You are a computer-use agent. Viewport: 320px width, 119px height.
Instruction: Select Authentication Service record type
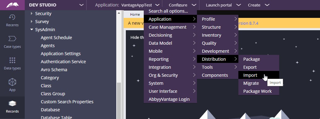coord(63,62)
